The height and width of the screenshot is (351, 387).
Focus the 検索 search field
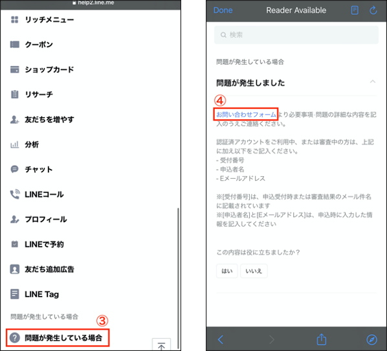(x=296, y=35)
